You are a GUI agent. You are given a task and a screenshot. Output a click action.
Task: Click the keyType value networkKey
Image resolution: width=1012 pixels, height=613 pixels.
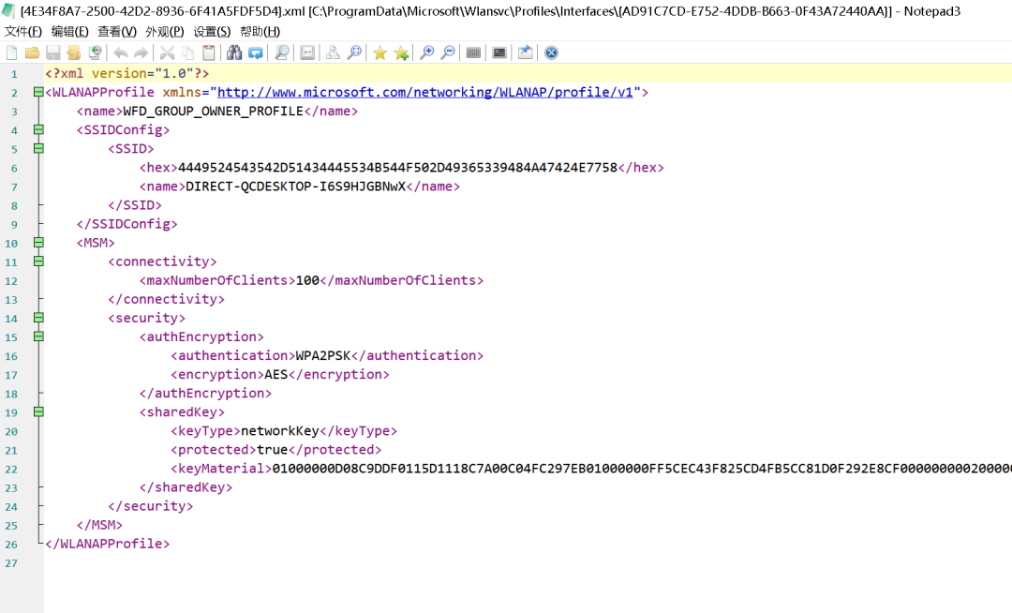point(280,430)
